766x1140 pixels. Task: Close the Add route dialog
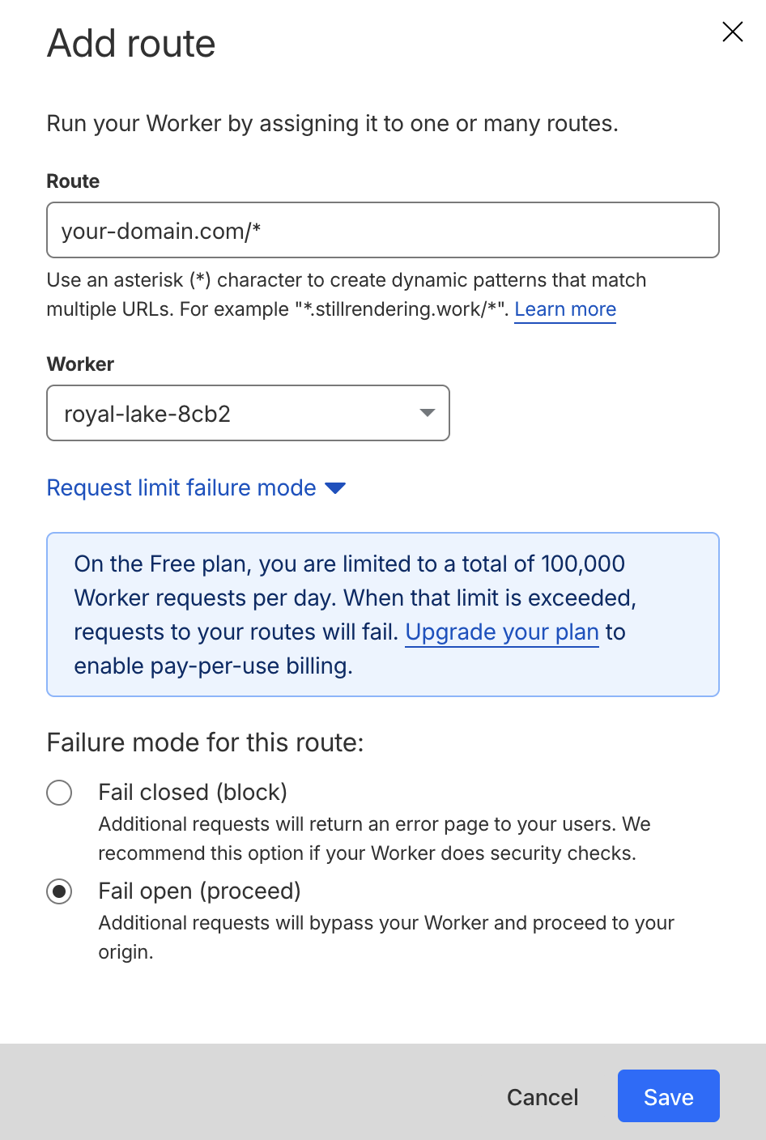(x=732, y=32)
